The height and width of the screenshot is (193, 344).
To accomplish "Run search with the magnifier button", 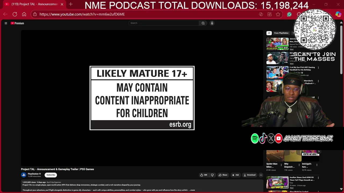I will [x=203, y=23].
